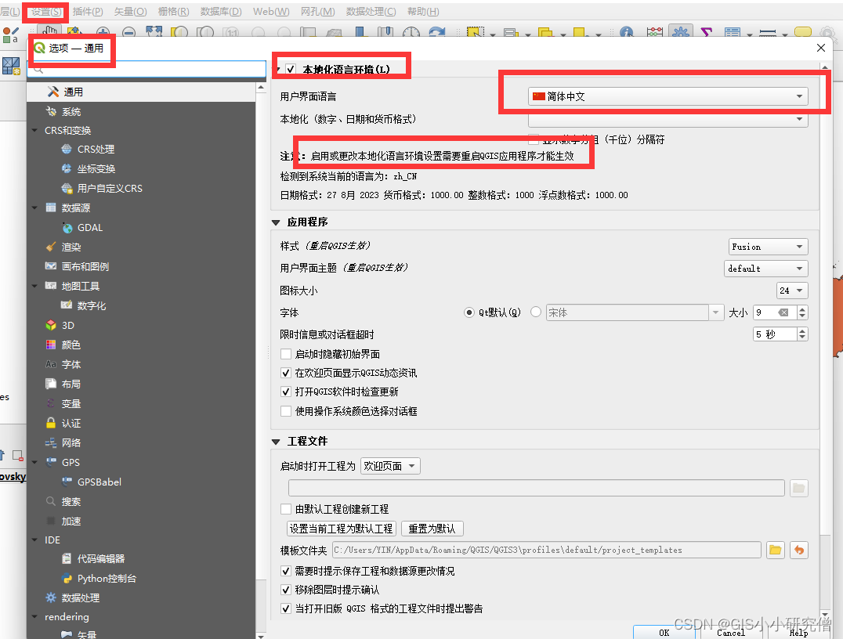
Task: Click the 重置为默认 button
Action: tap(432, 529)
